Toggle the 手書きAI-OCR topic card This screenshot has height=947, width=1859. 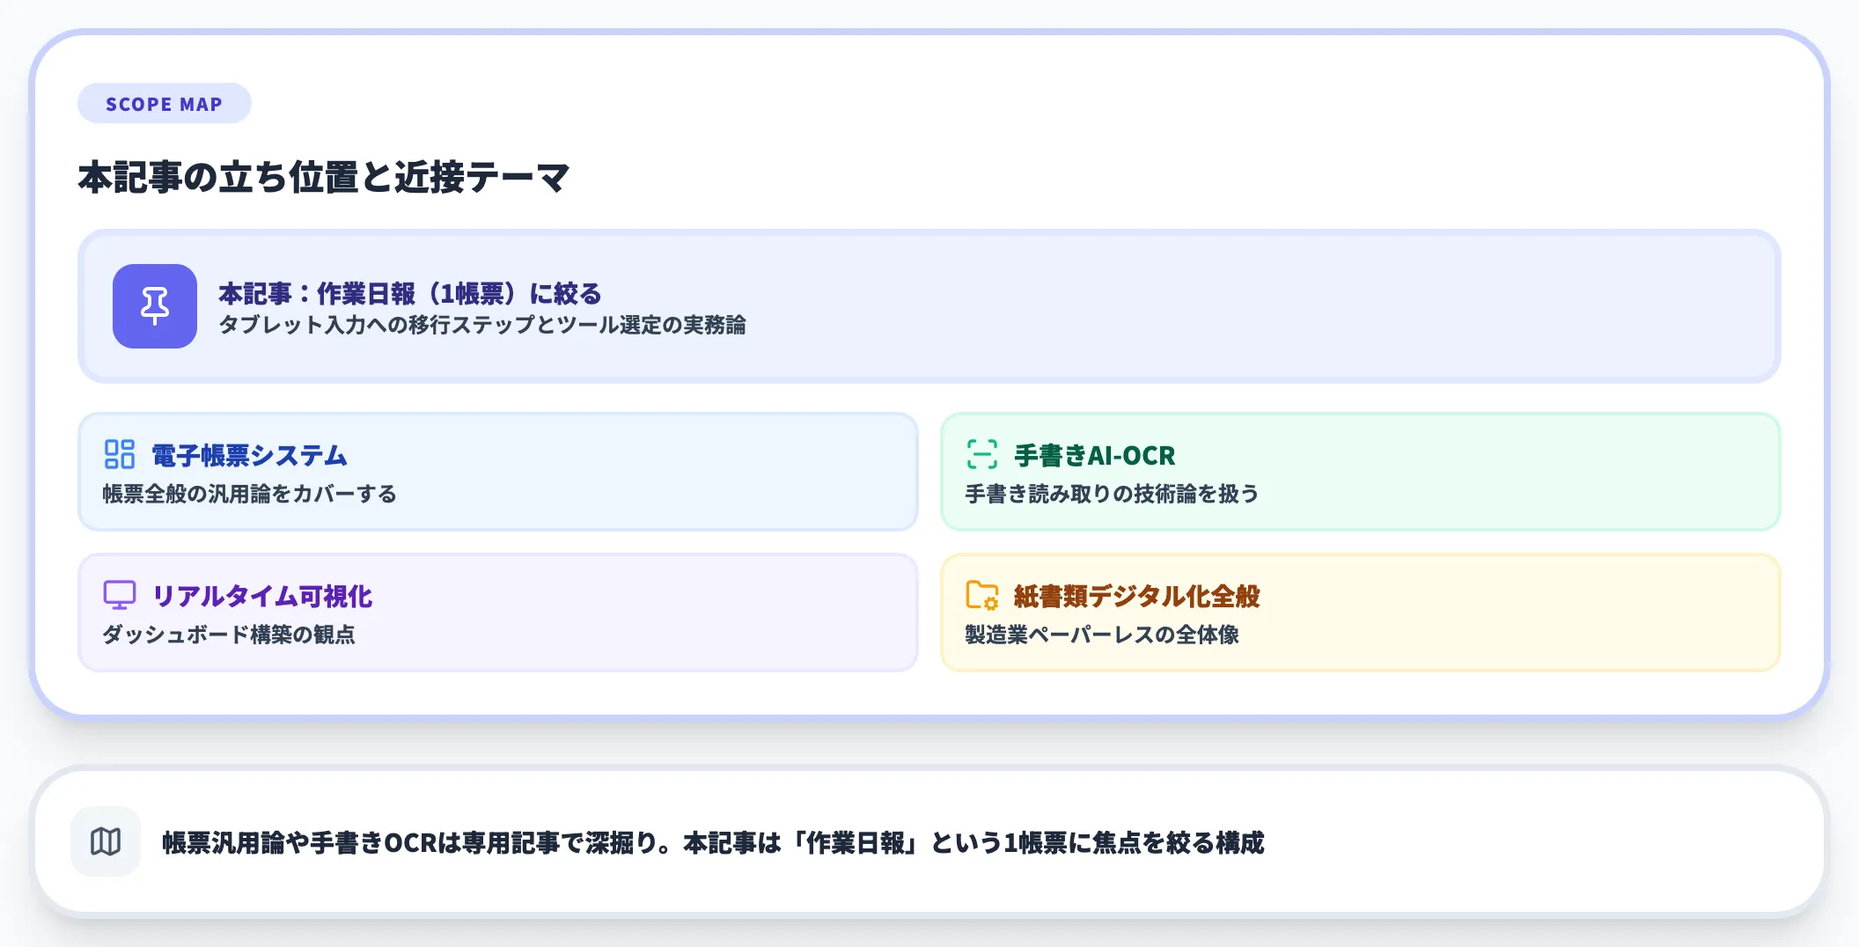(x=1362, y=473)
